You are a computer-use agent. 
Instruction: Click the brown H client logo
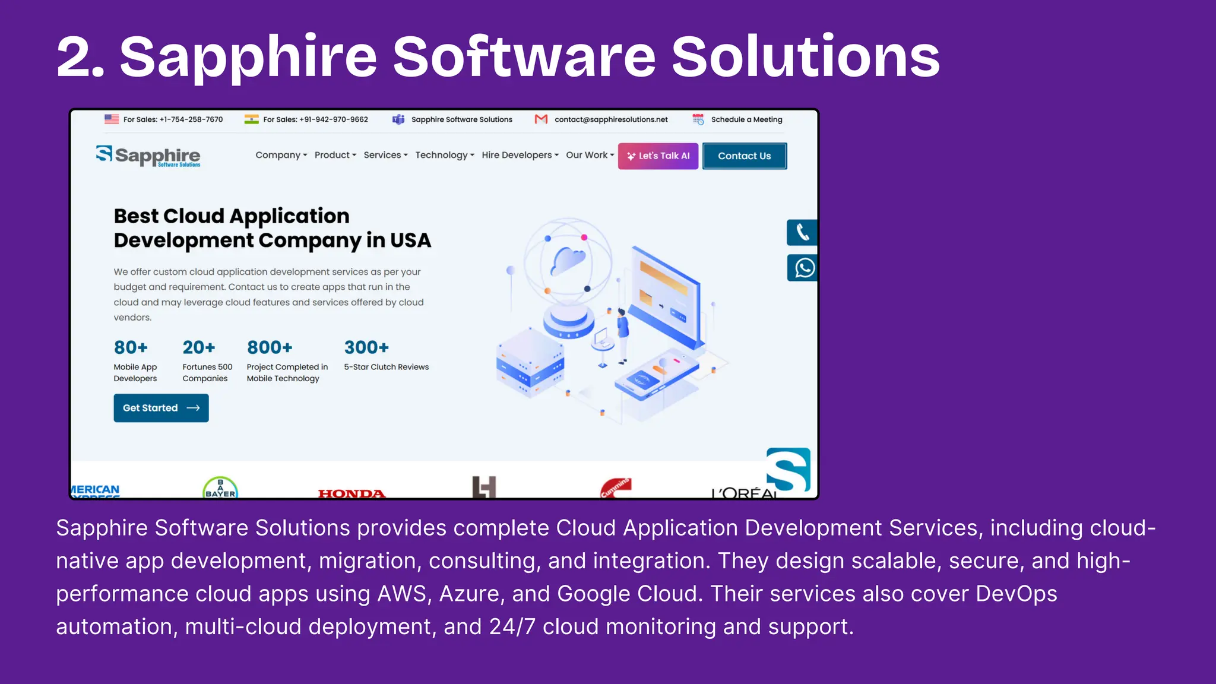point(484,487)
